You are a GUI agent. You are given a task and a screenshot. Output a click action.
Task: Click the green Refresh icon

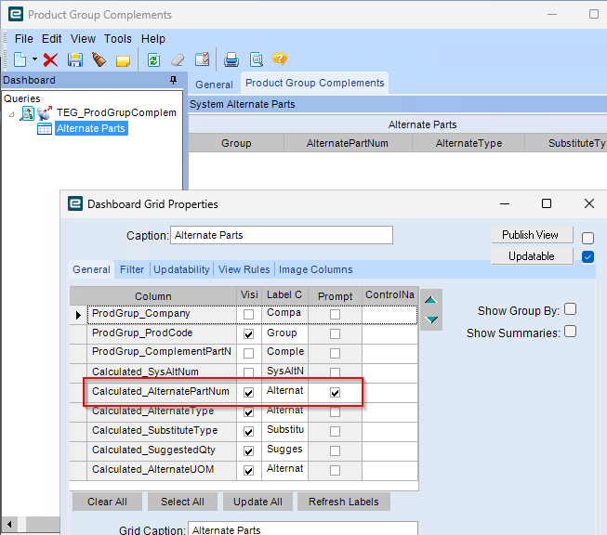click(153, 59)
